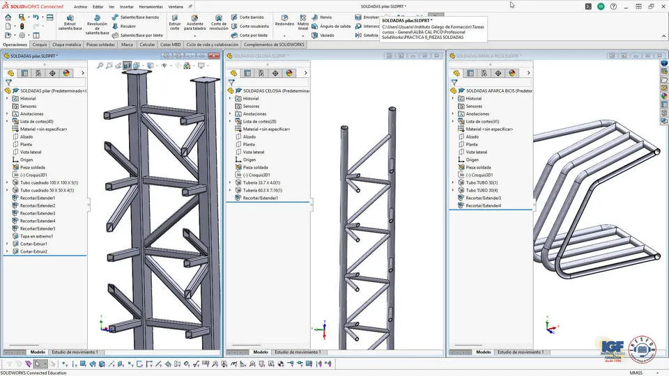Image resolution: width=669 pixels, height=376 pixels.
Task: Click Extruir corte tool
Action: click(x=175, y=22)
